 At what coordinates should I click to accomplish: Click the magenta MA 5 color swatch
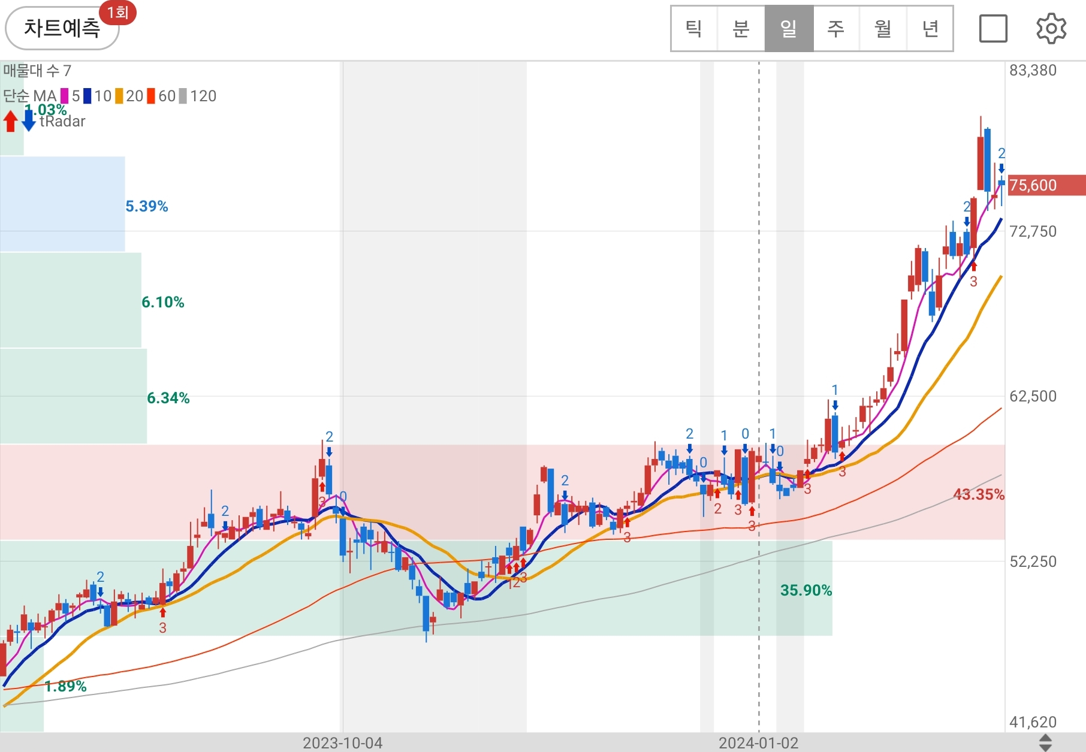64,96
